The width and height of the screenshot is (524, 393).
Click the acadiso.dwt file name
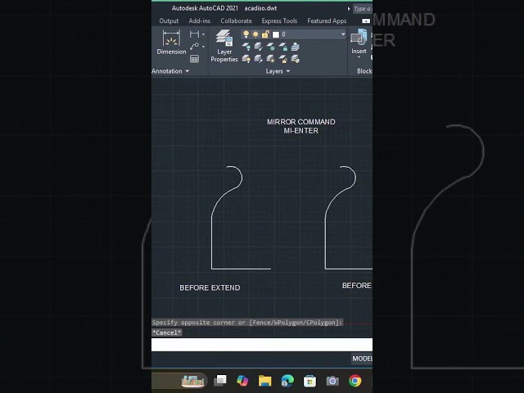(260, 8)
